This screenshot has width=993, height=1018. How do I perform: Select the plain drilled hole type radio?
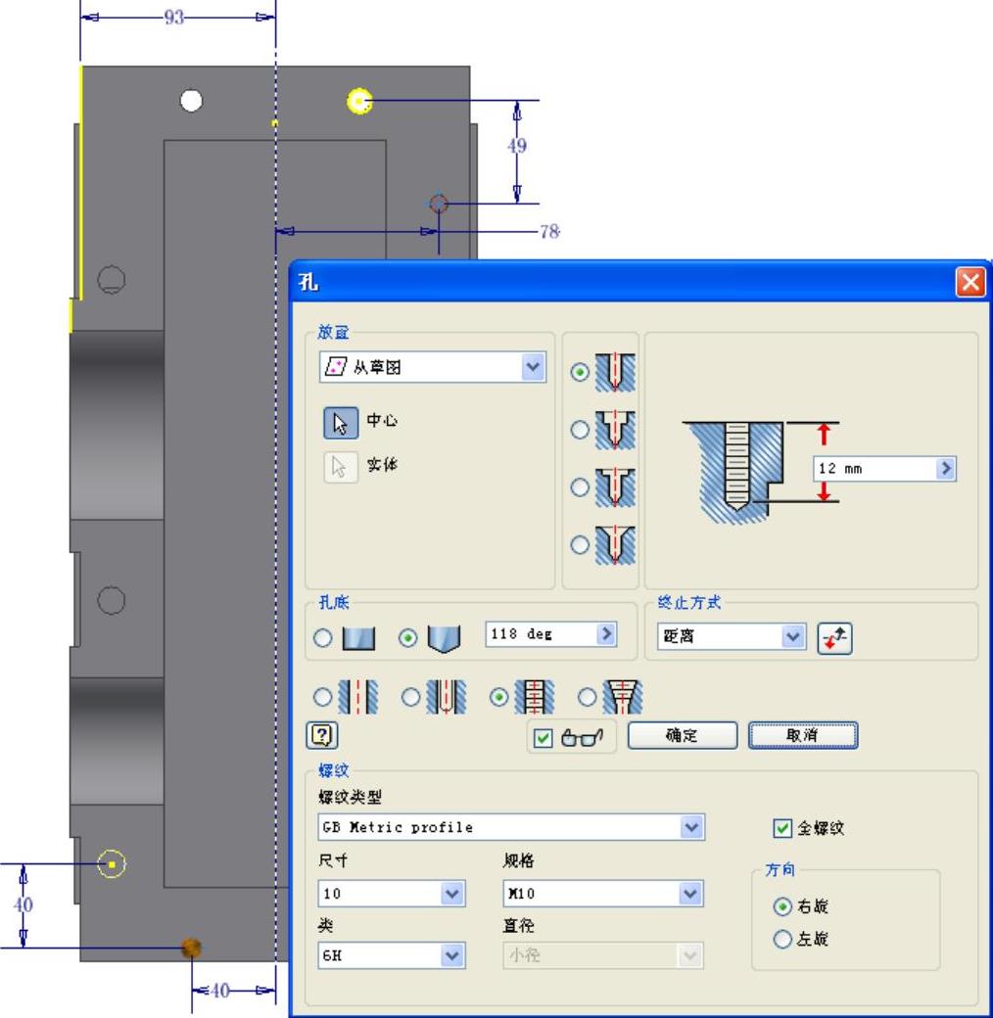point(580,372)
